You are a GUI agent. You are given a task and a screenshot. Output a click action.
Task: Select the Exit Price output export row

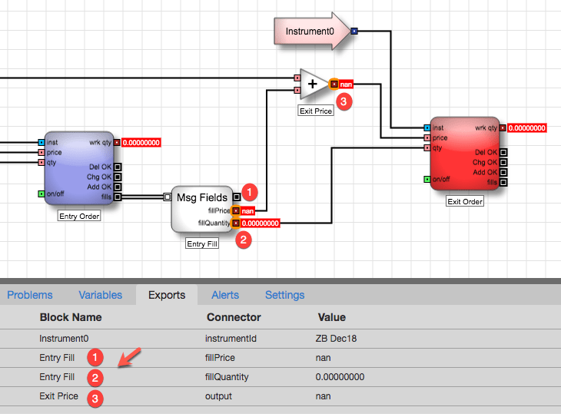(280, 396)
